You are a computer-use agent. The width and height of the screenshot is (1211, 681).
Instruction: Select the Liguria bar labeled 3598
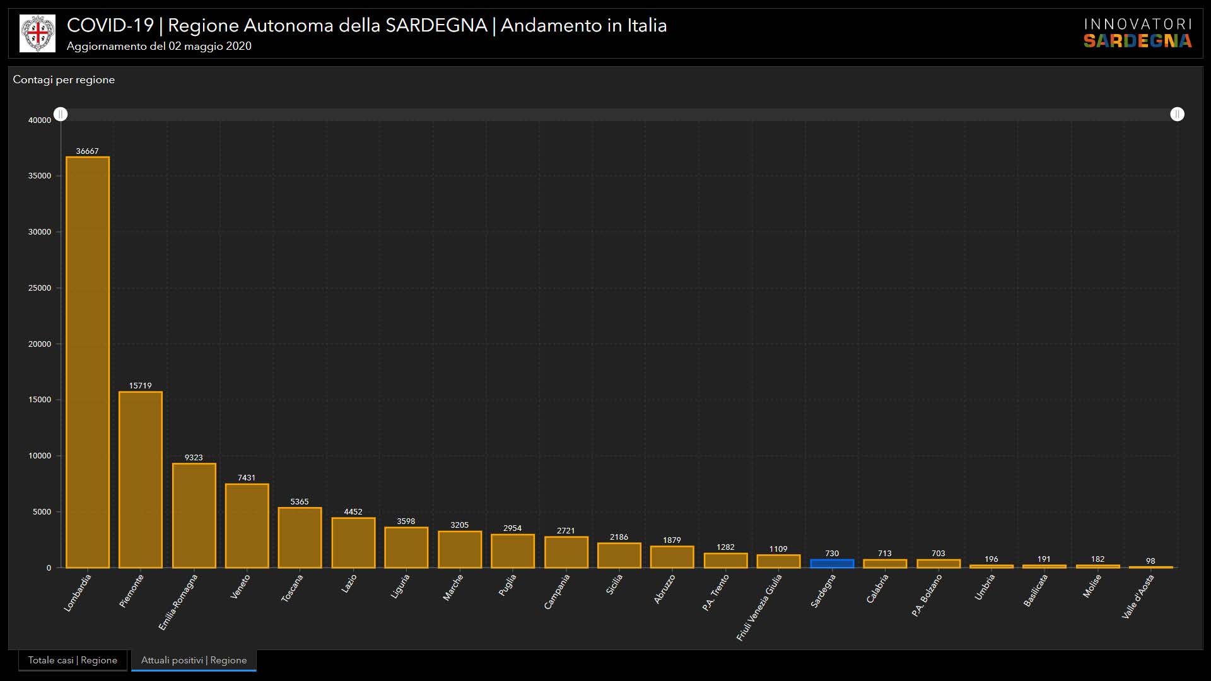click(x=406, y=548)
